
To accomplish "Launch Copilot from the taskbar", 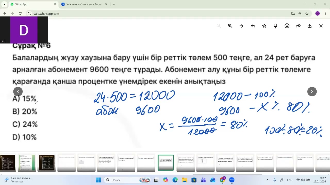I will pyautogui.click(x=166, y=180).
